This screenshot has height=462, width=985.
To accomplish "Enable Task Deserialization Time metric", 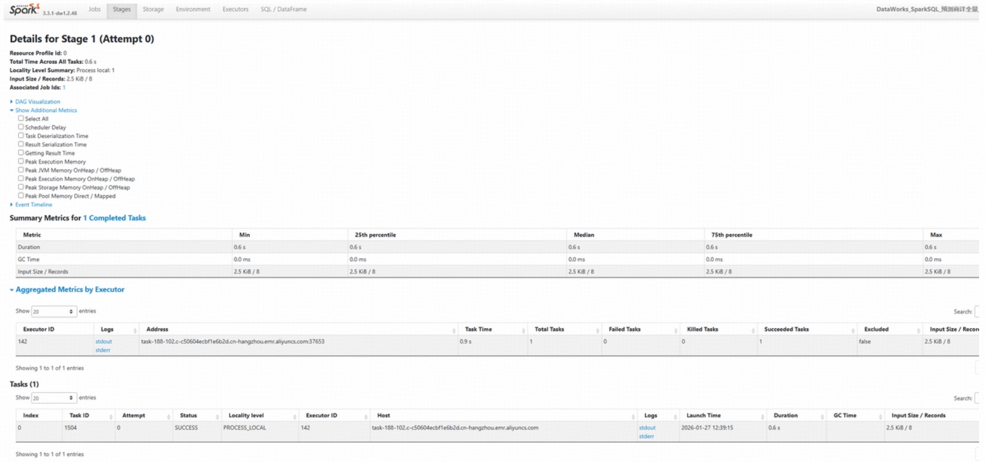I will coord(21,136).
